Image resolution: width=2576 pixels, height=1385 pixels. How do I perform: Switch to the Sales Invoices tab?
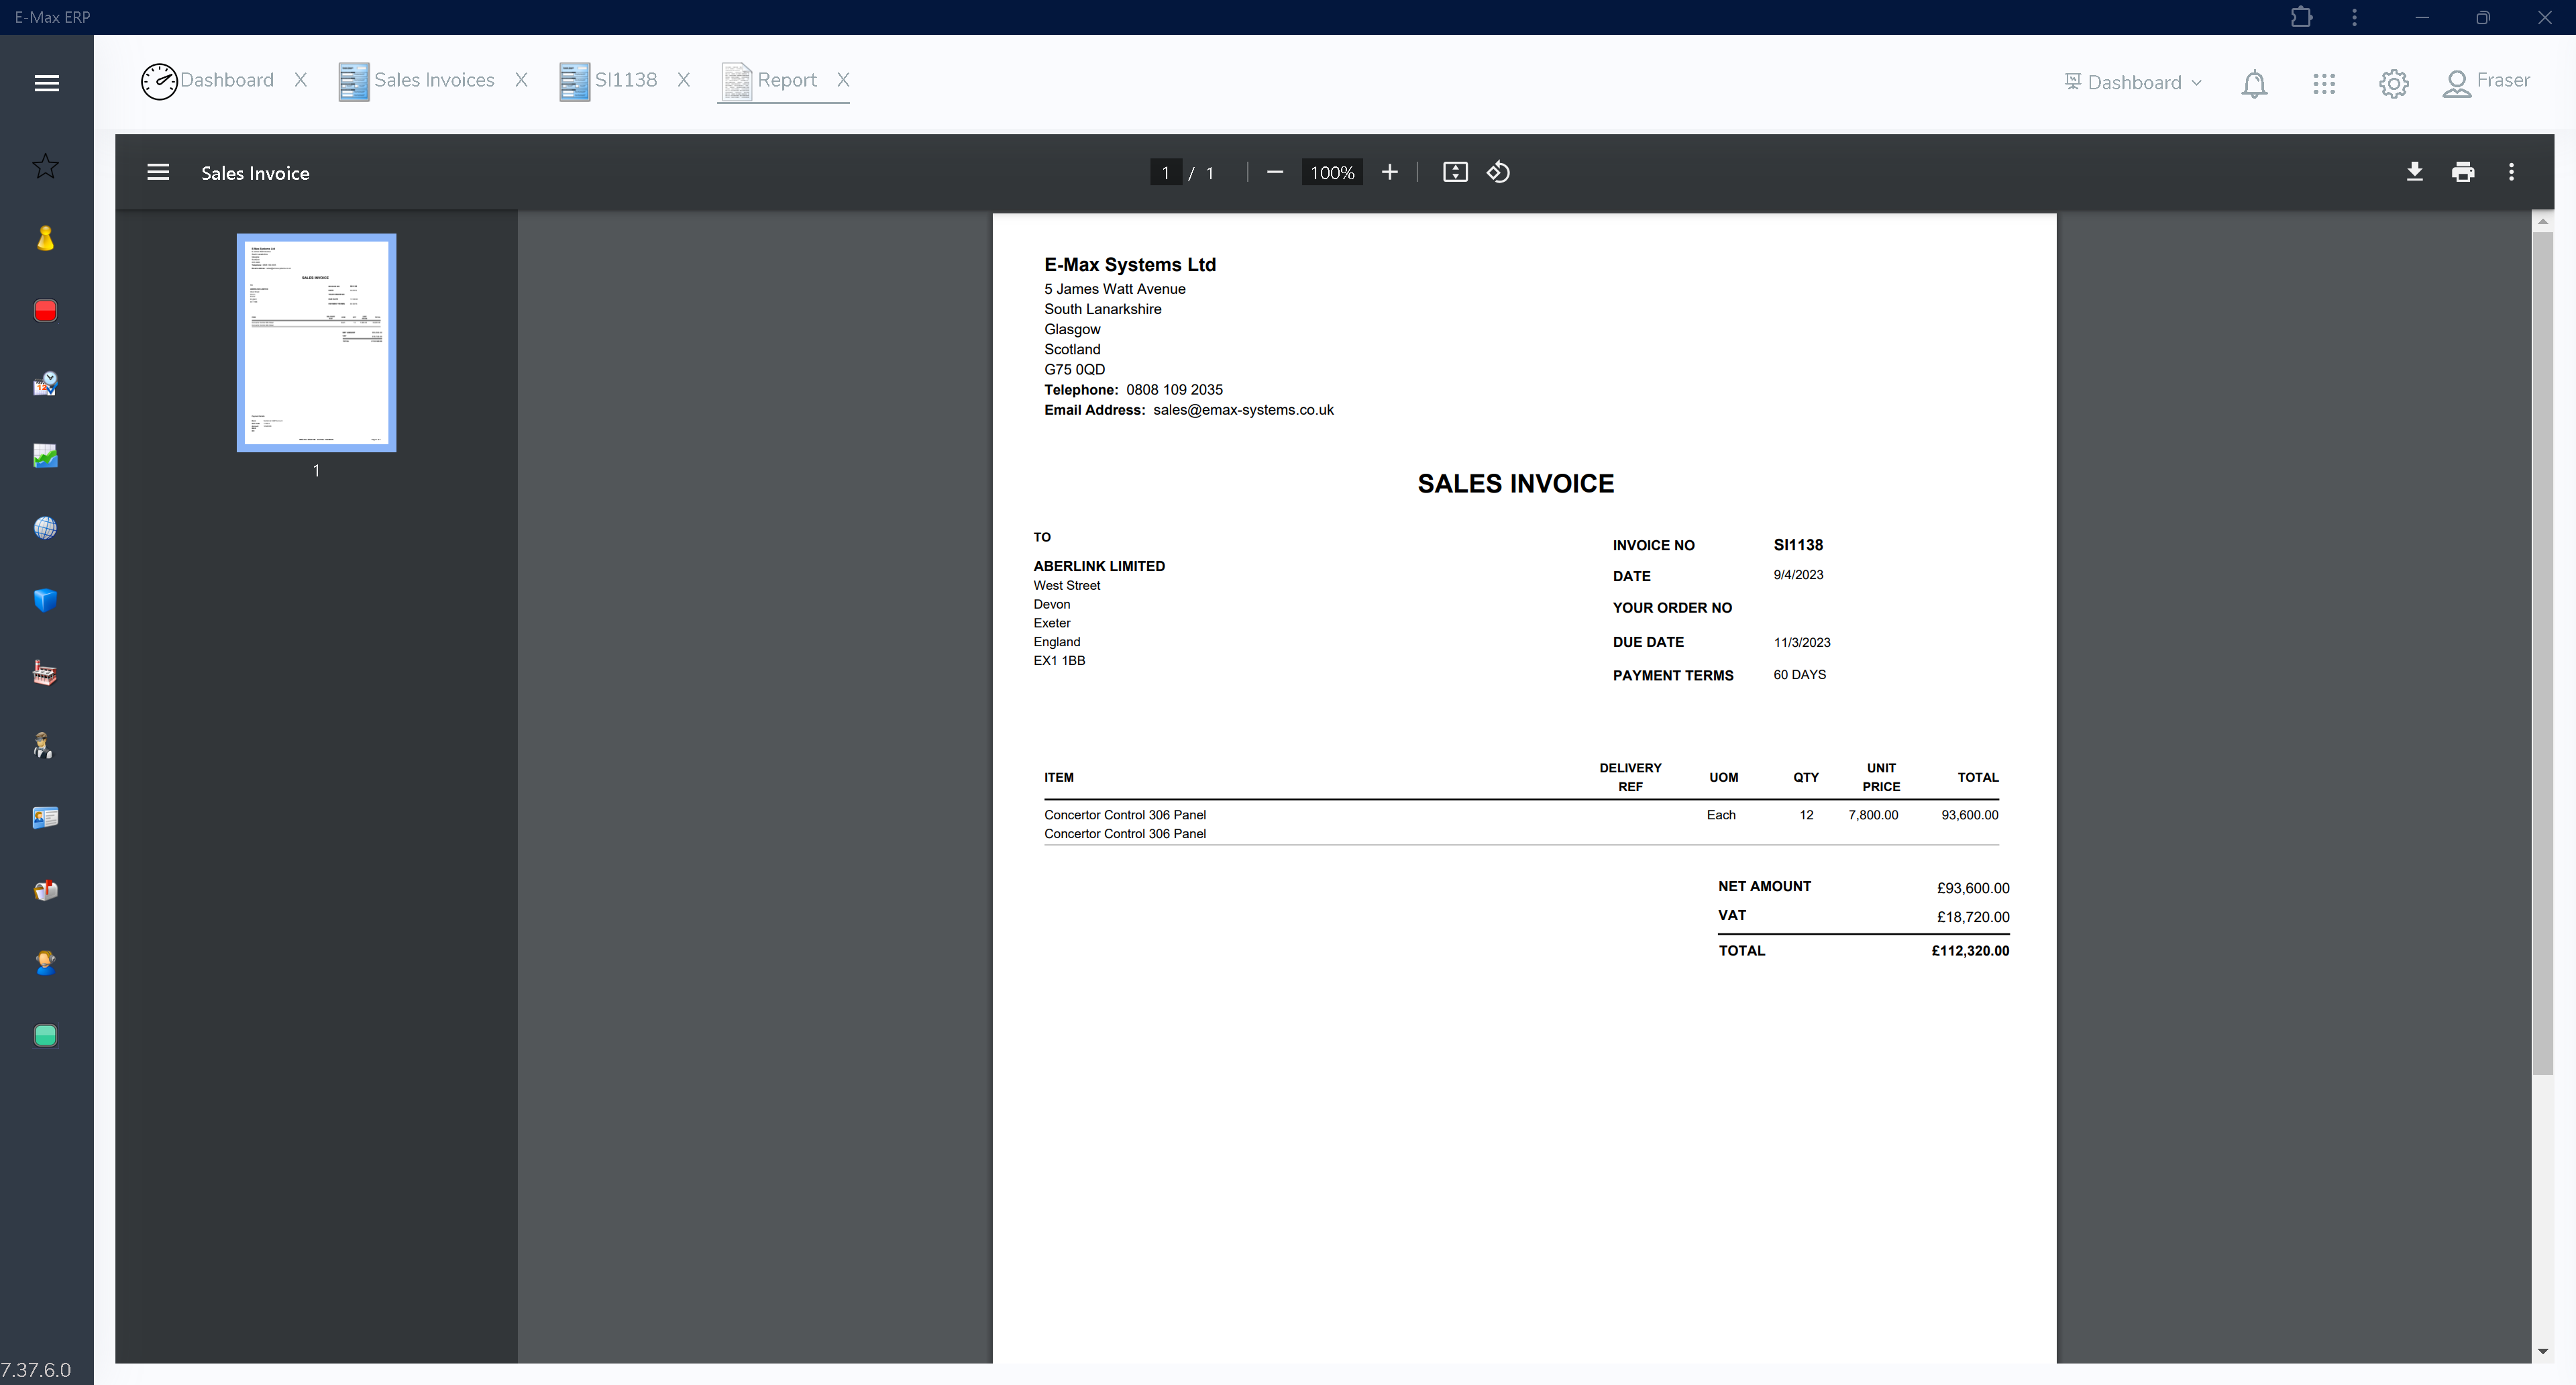(436, 80)
